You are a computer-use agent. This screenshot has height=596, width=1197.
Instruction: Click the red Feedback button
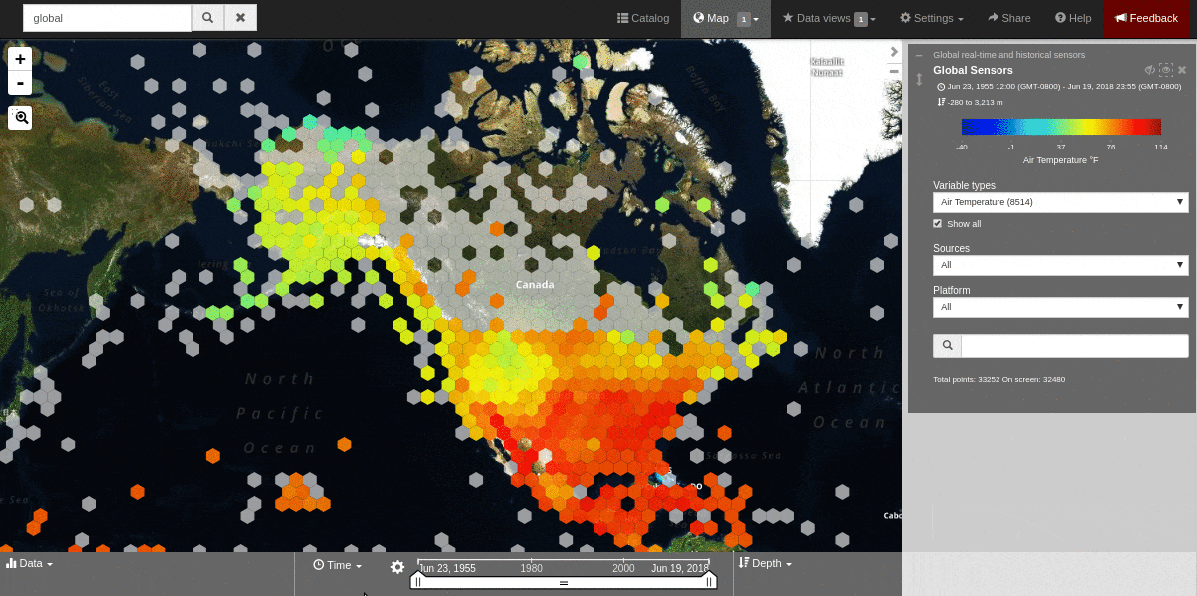(x=1146, y=18)
